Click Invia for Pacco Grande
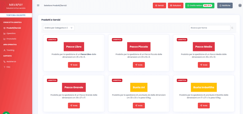The image size is (243, 114). (x=74, y=105)
